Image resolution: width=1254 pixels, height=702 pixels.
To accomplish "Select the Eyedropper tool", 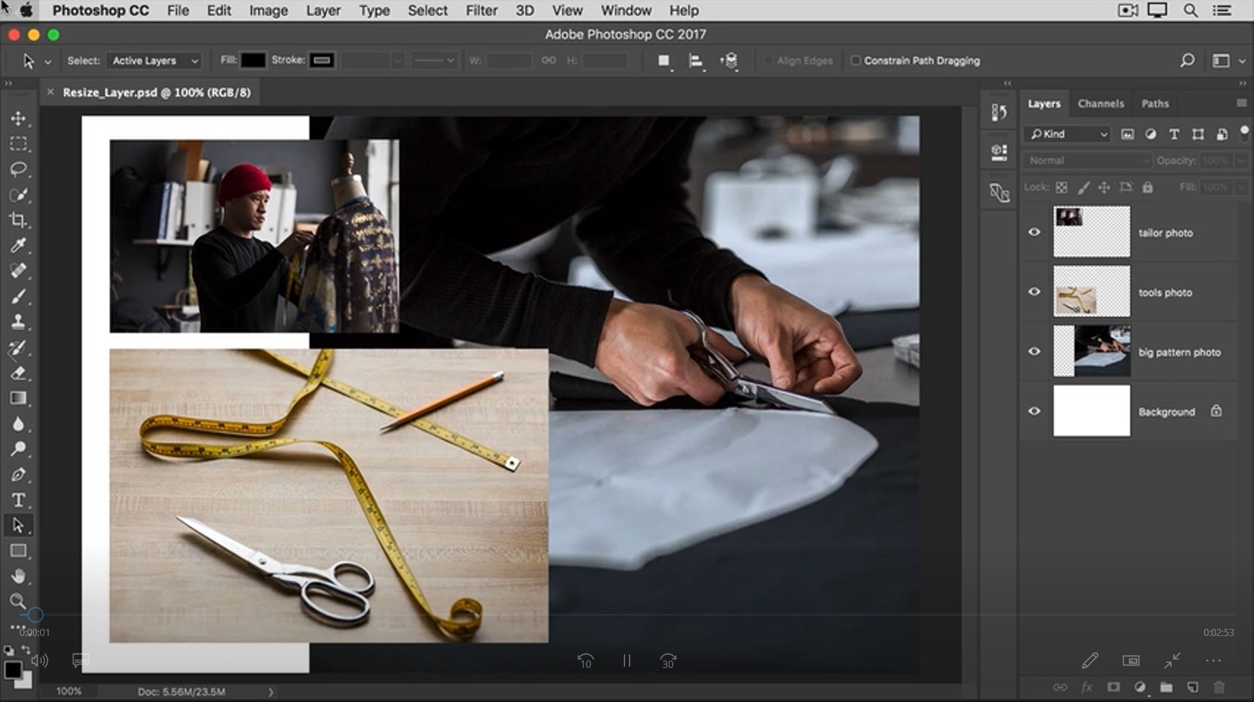I will [18, 246].
